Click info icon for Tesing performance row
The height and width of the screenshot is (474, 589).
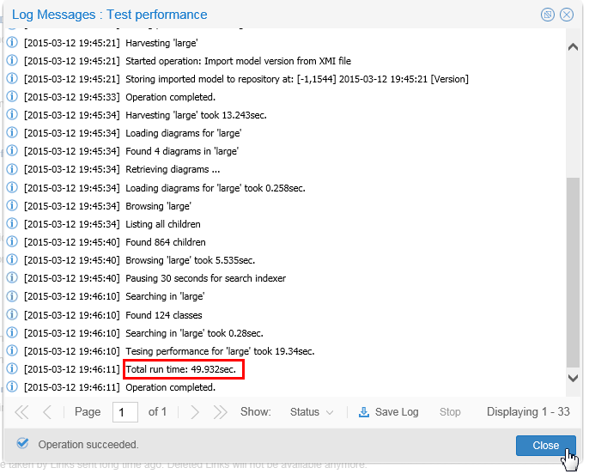click(x=12, y=350)
